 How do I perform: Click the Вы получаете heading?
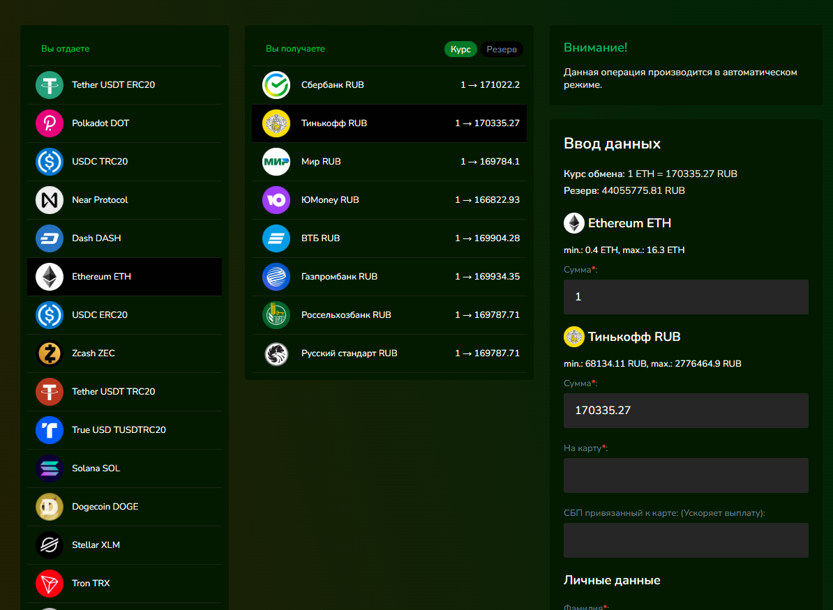point(295,49)
